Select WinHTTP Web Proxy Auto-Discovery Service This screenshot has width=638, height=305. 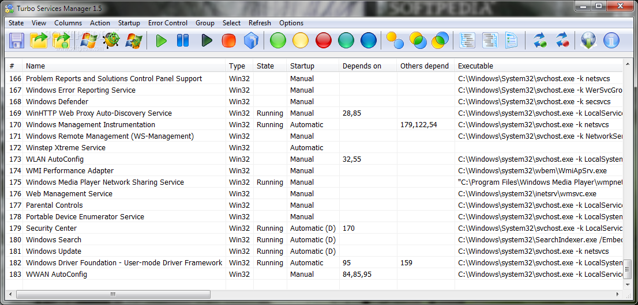(x=314, y=113)
